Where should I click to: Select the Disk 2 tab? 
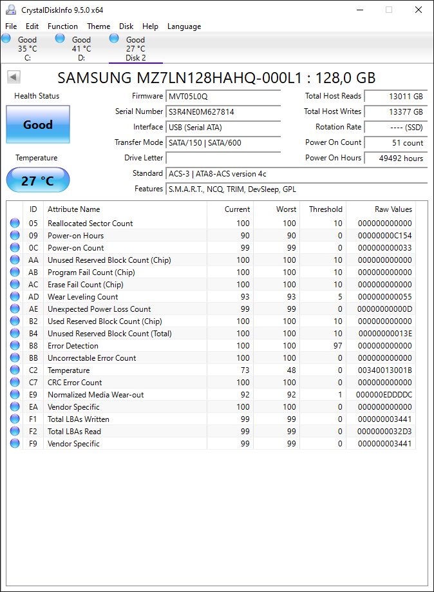[135, 48]
